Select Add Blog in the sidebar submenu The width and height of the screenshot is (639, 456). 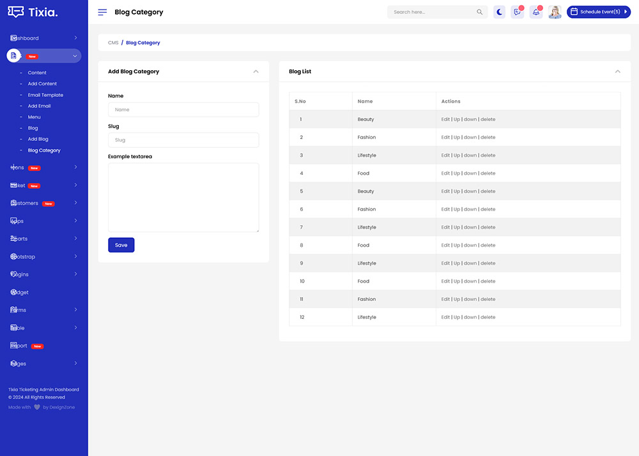(x=38, y=139)
